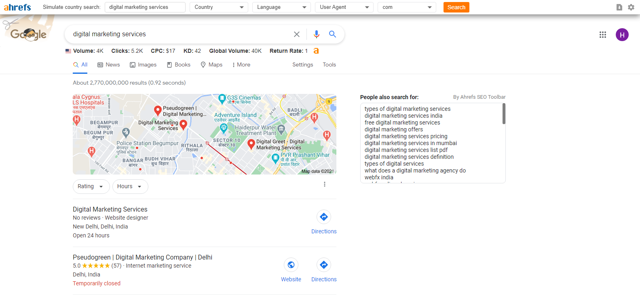Click the PVR Prashant Vihar map marker
This screenshot has height=295, width=640.
pyautogui.click(x=276, y=158)
